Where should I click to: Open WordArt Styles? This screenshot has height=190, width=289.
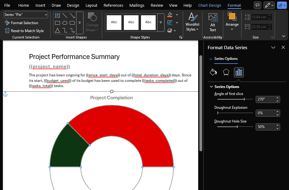pos(192,22)
